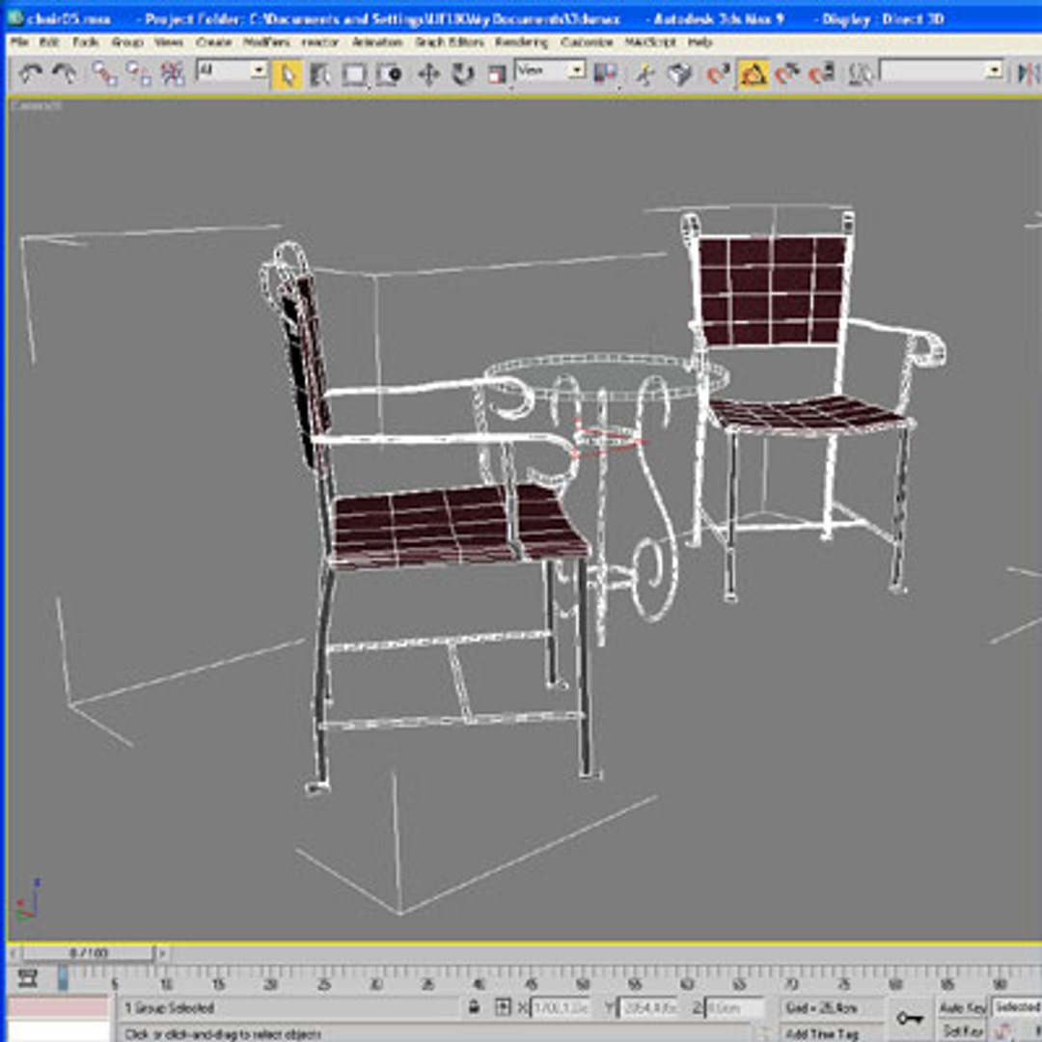Click the '1 Group Selected' status text
1042x1042 pixels.
pos(170,1008)
